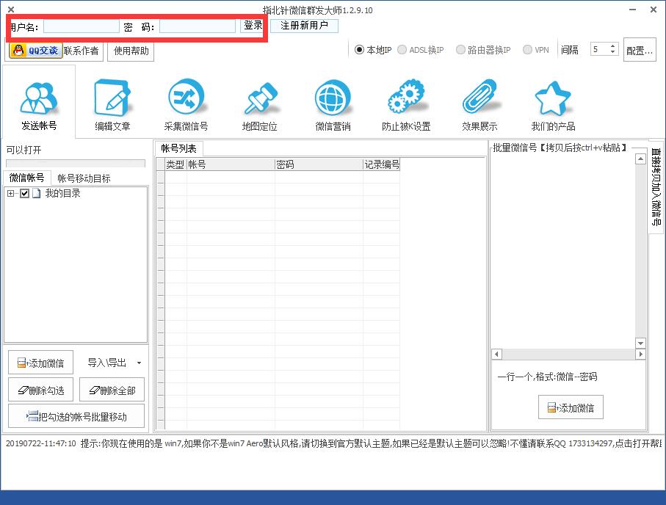Switch to the 微信帐号 tab
The height and width of the screenshot is (505, 666).
[26, 178]
